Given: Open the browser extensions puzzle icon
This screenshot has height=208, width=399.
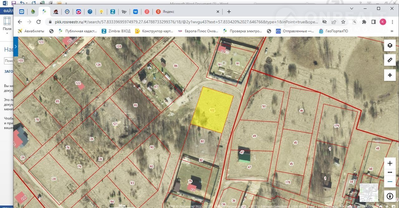Looking at the screenshot, I should tap(364, 22).
